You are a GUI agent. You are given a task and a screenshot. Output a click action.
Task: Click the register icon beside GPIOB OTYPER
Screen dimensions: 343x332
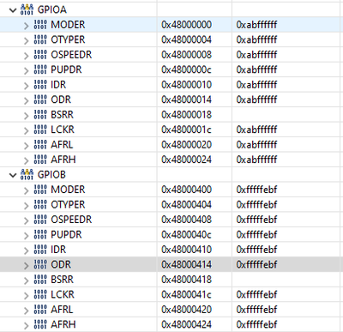click(40, 204)
